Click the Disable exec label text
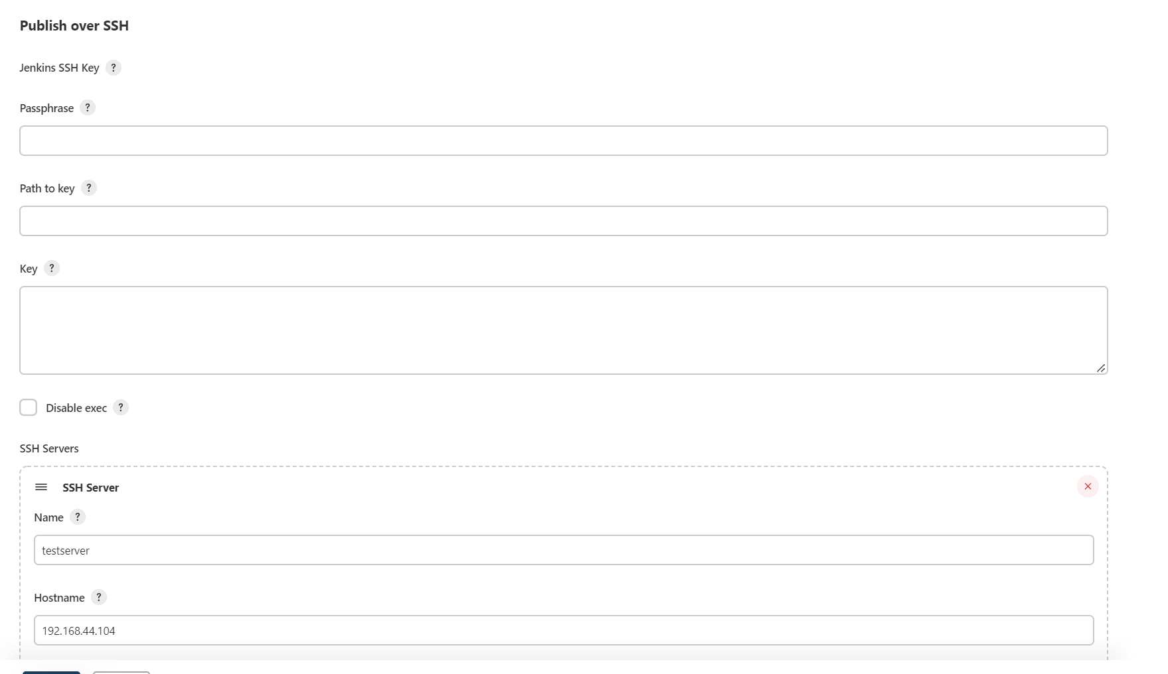This screenshot has width=1168, height=674. point(76,408)
